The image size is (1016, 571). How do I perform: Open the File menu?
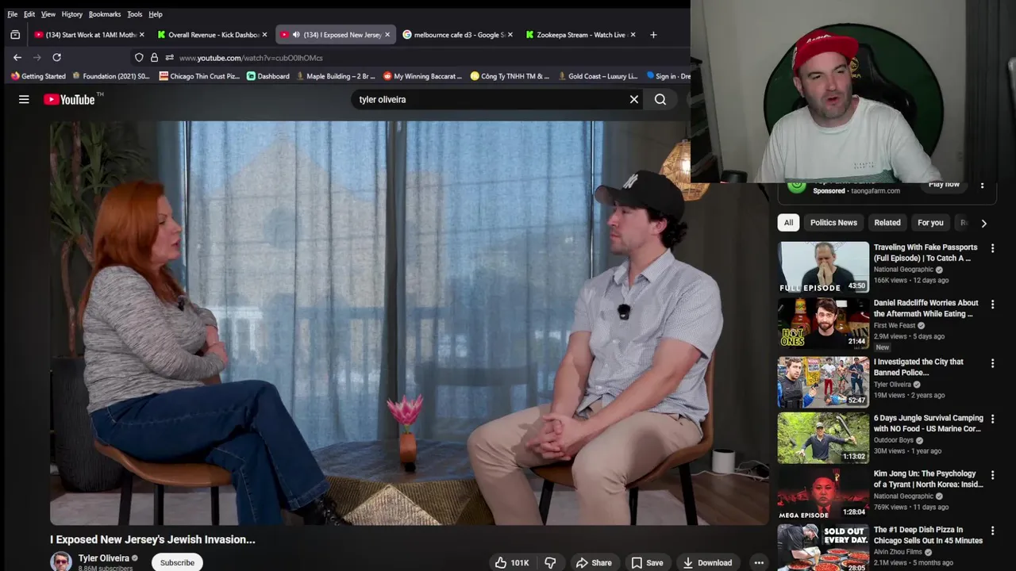point(12,14)
